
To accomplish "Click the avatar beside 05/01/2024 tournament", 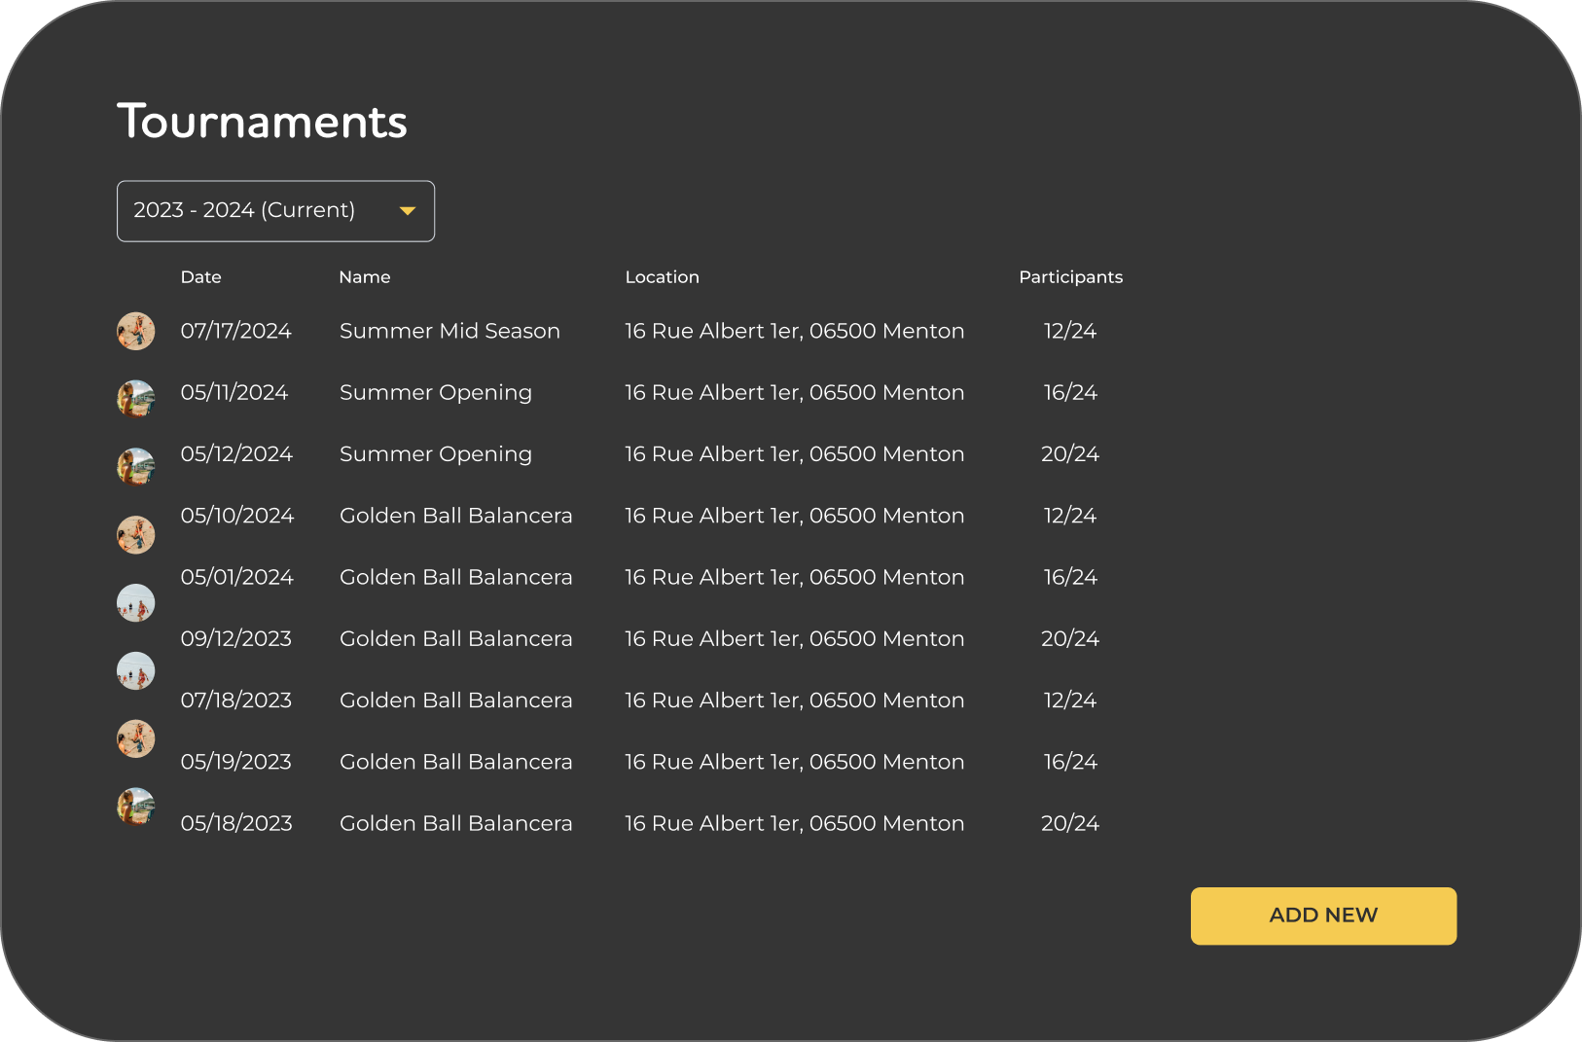I will [x=136, y=602].
